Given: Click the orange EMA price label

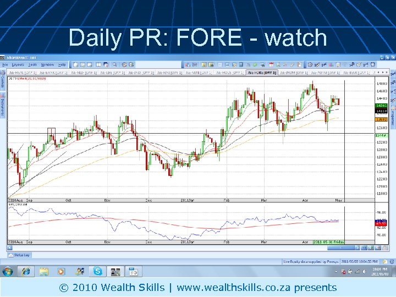Looking at the screenshot, I should pos(381,119).
